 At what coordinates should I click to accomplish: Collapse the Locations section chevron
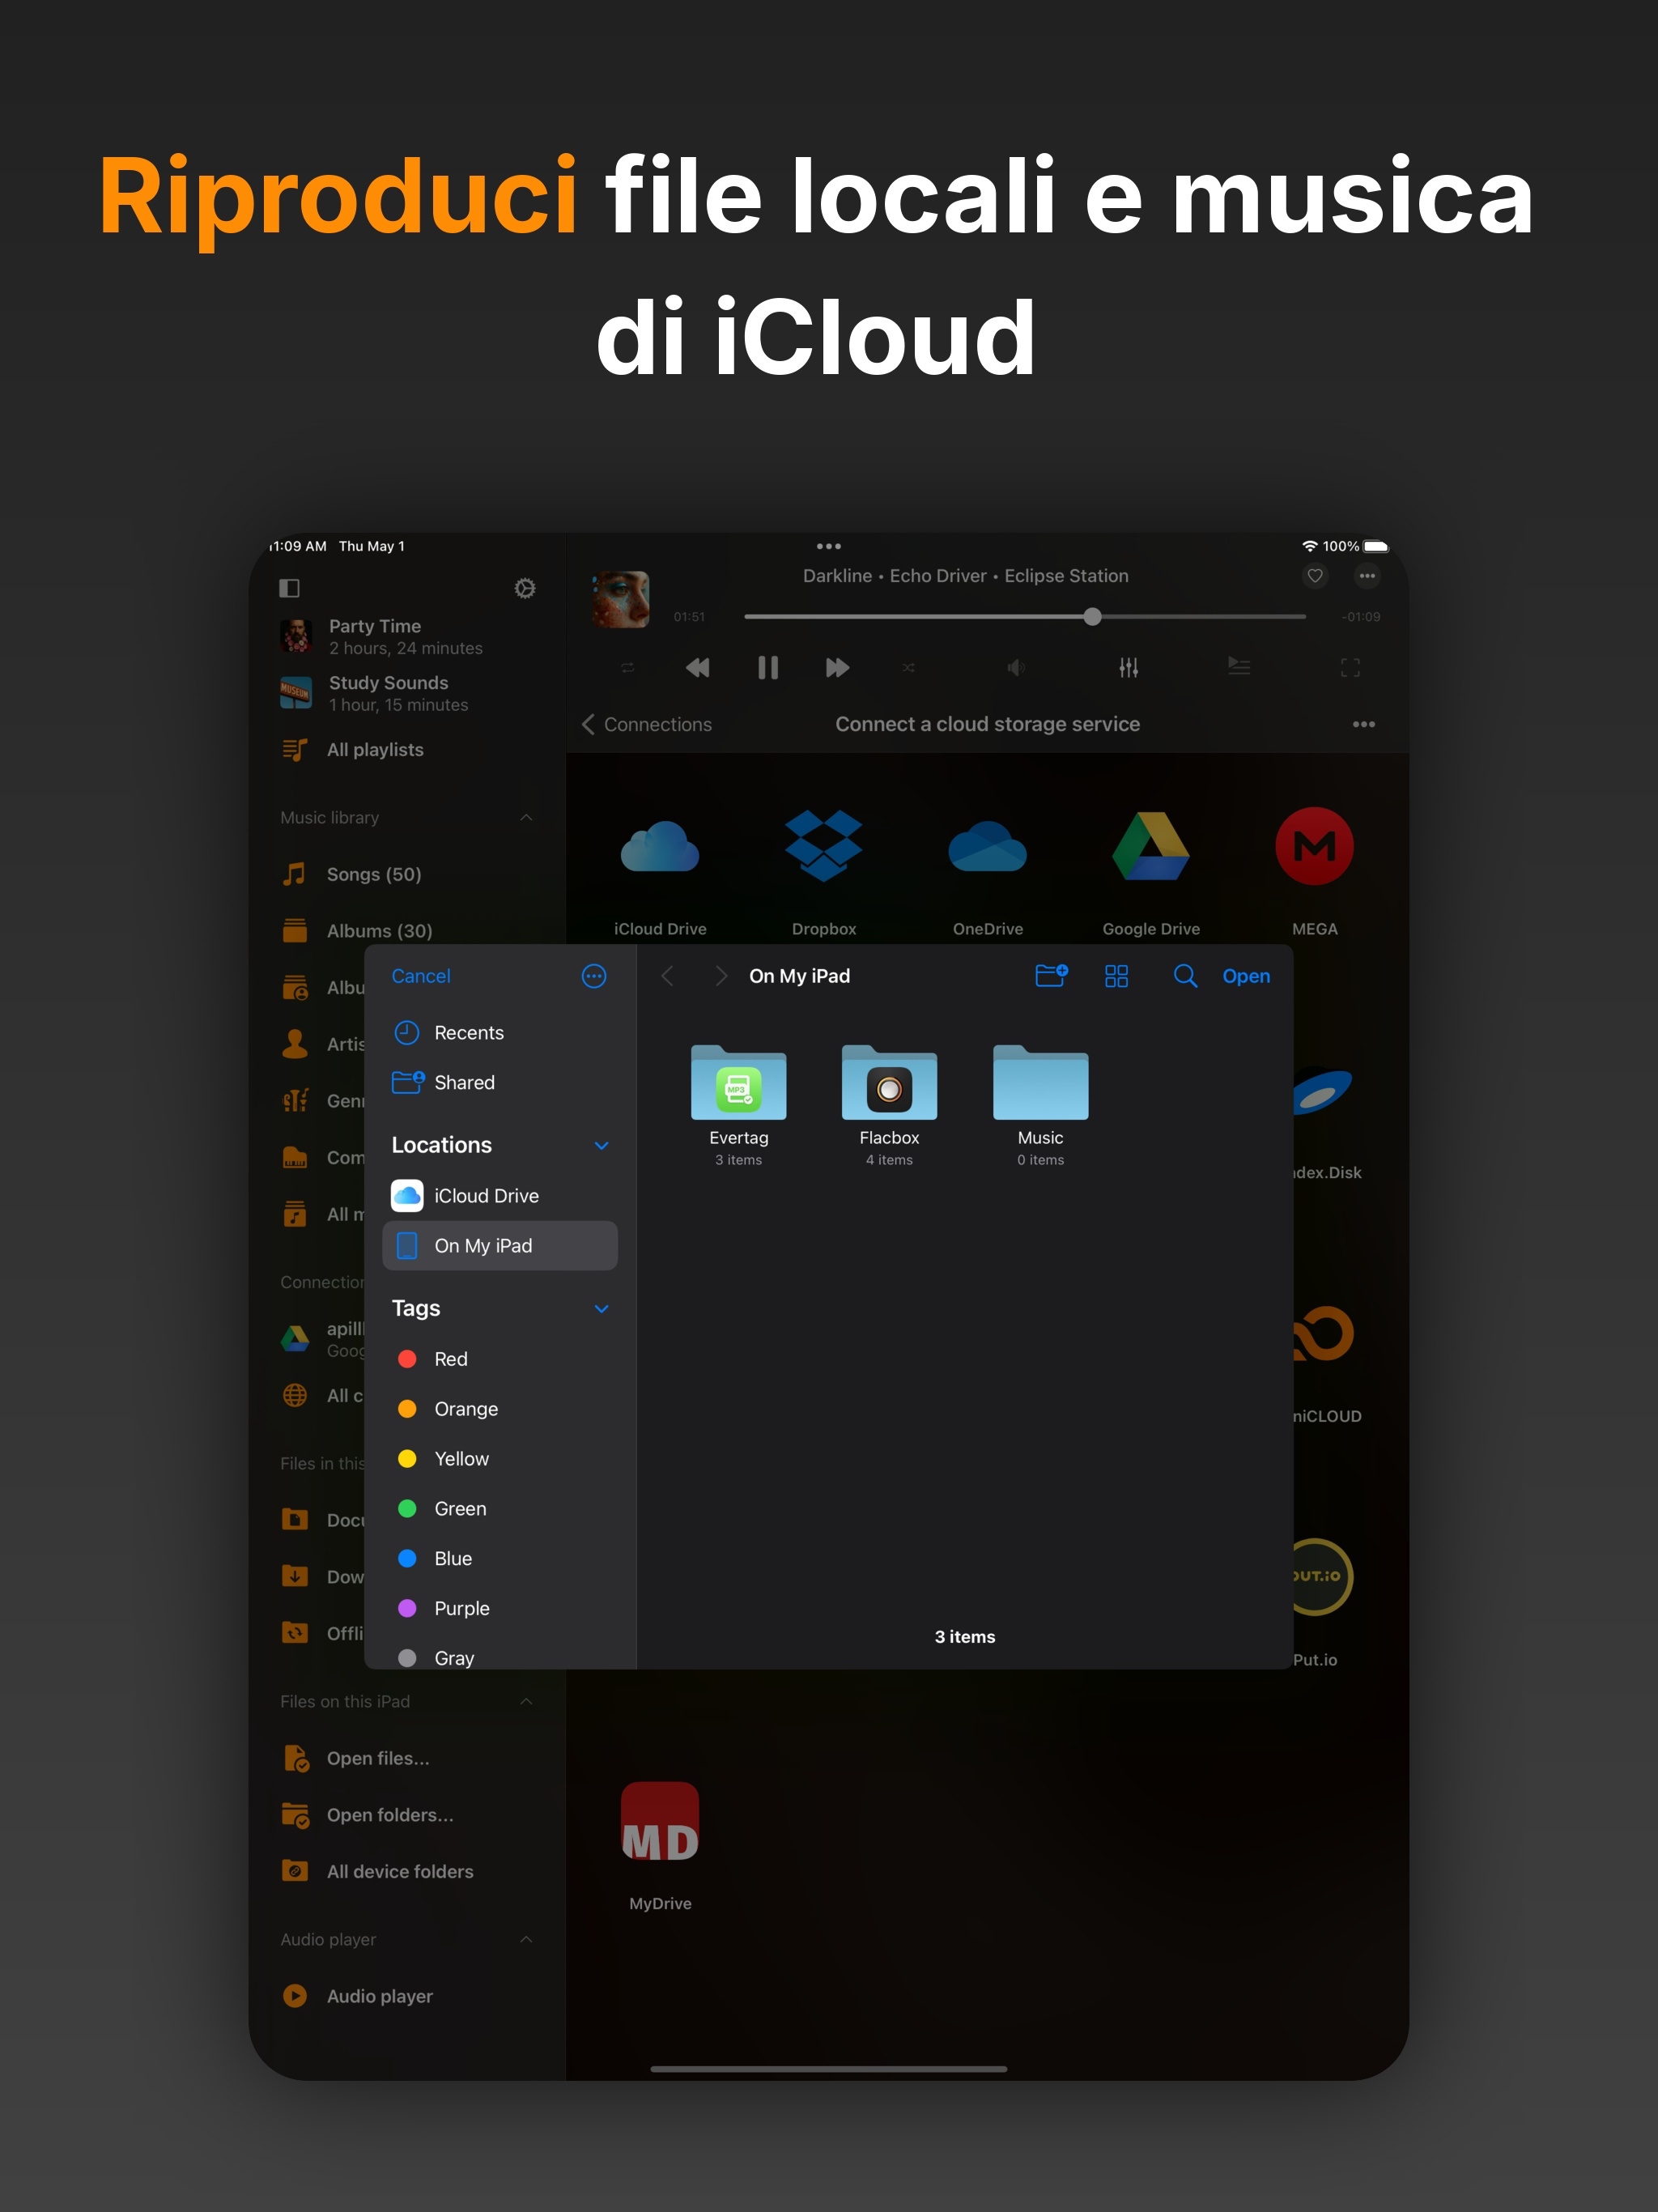pyautogui.click(x=601, y=1146)
